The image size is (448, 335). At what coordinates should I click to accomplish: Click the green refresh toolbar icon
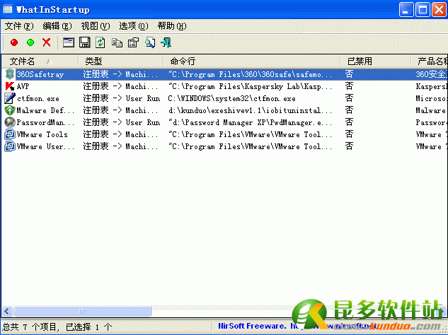click(100, 43)
